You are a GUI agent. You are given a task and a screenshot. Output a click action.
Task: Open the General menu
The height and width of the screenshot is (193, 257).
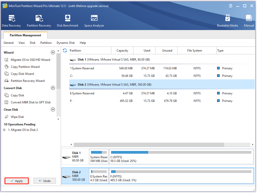click(x=9, y=43)
